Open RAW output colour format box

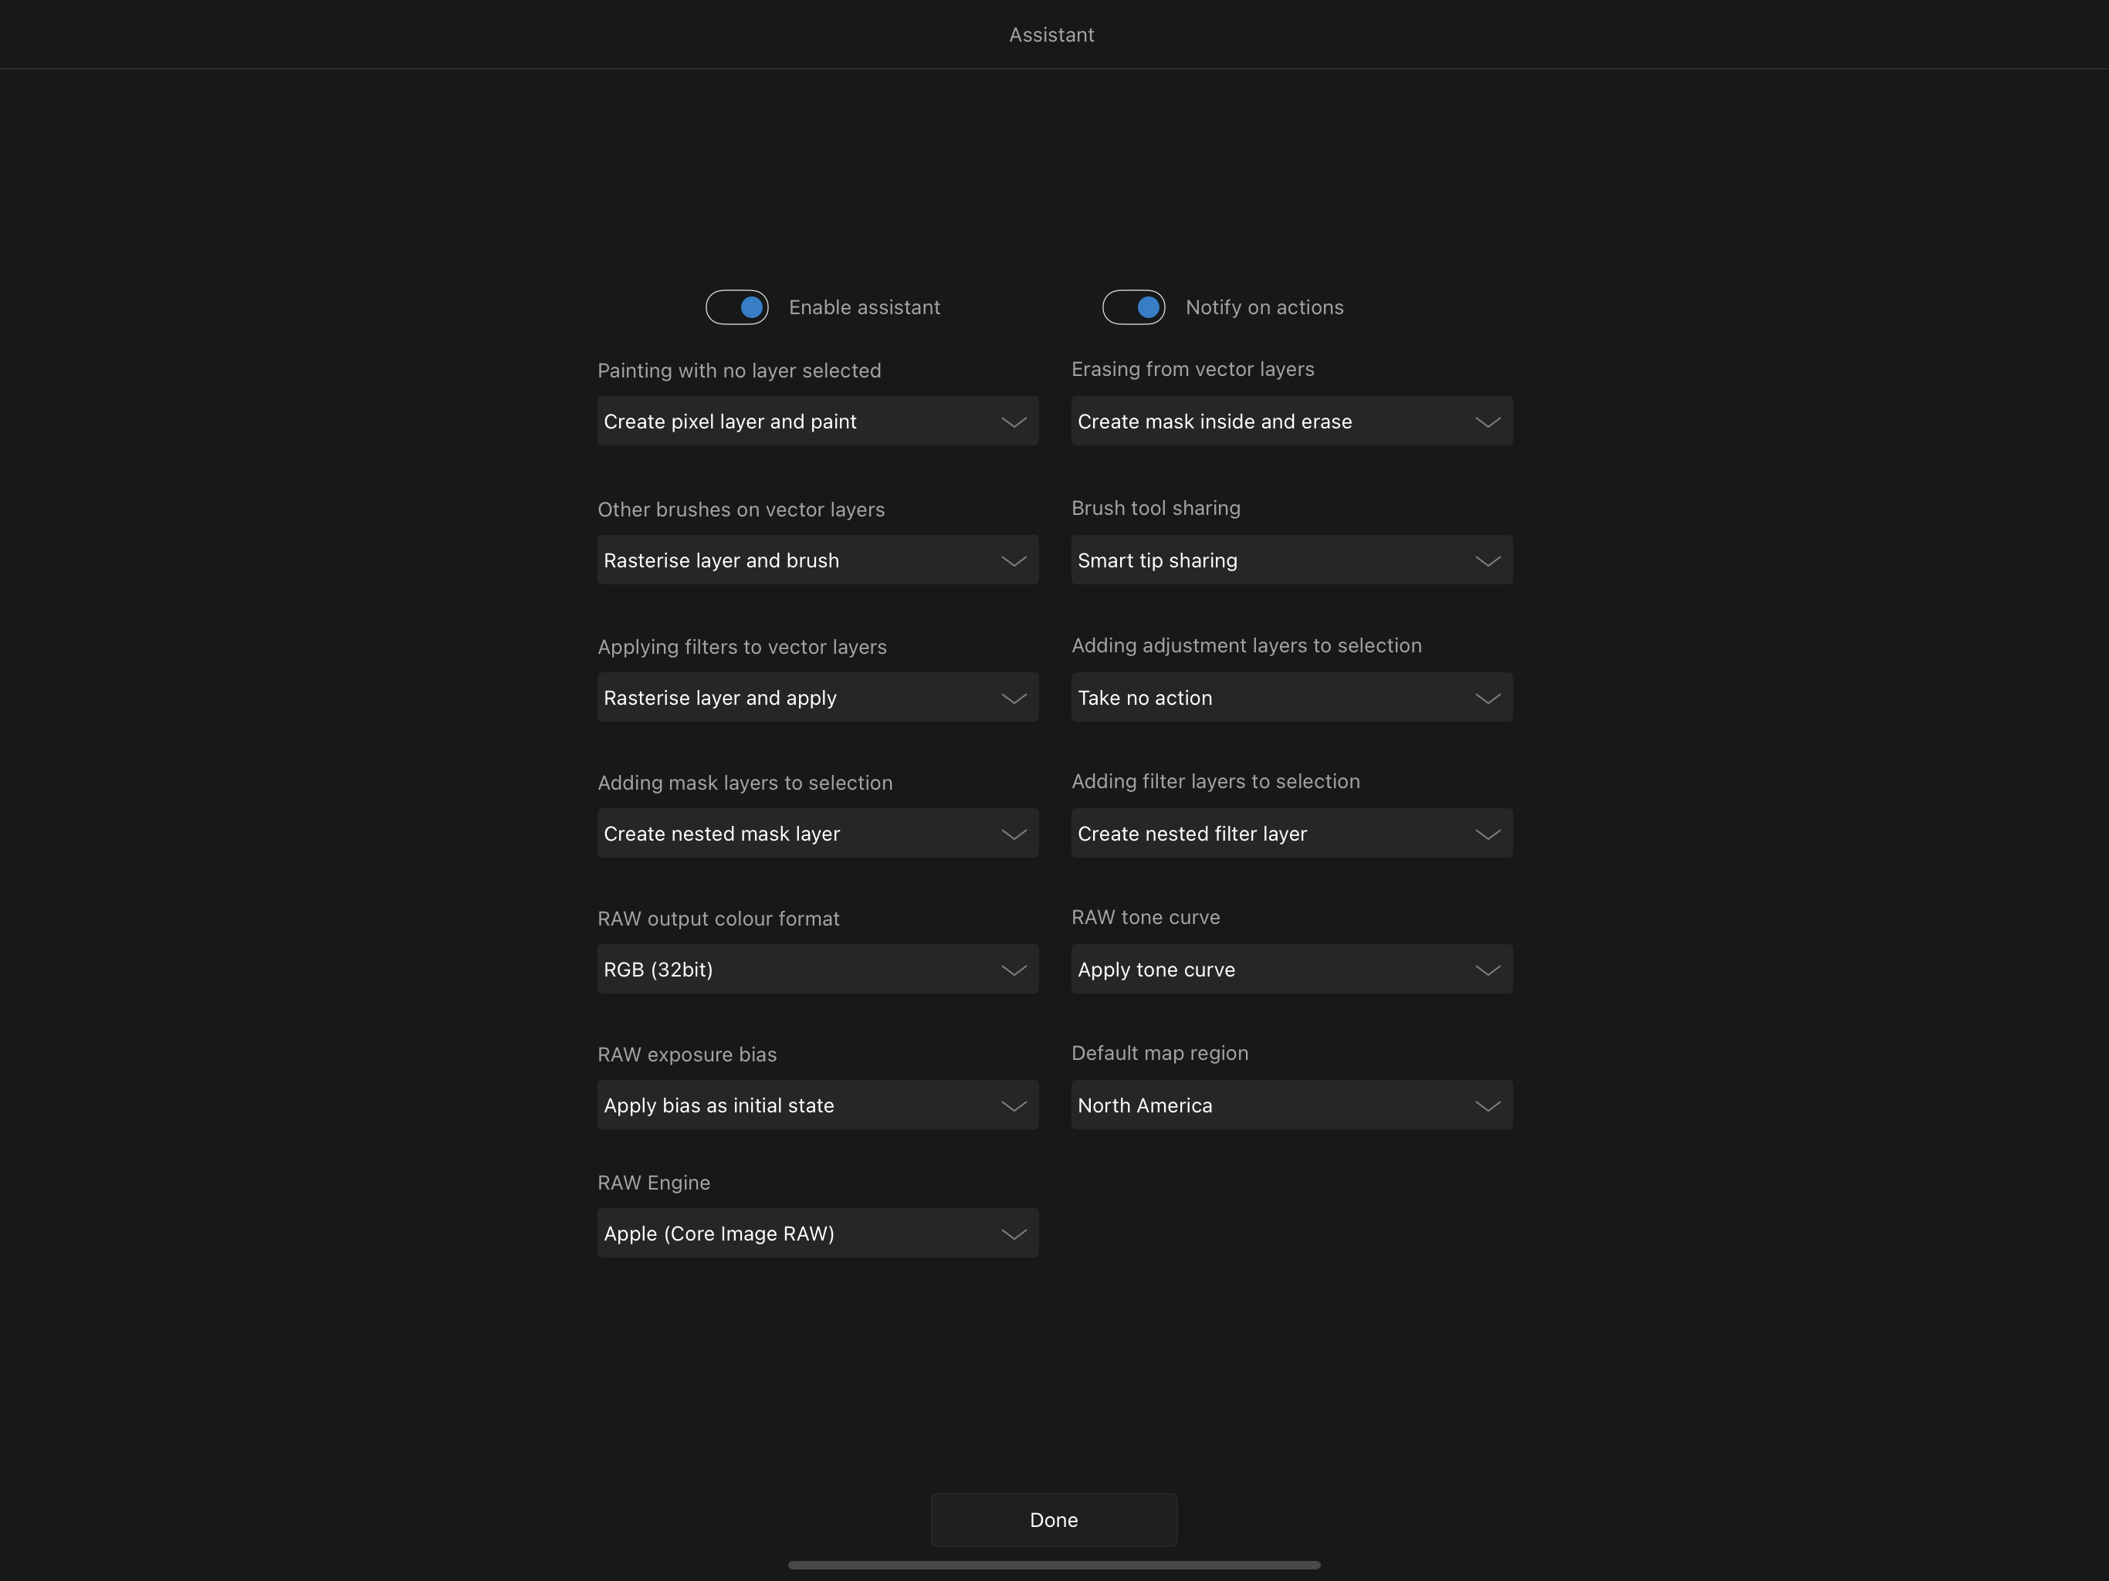pos(817,969)
